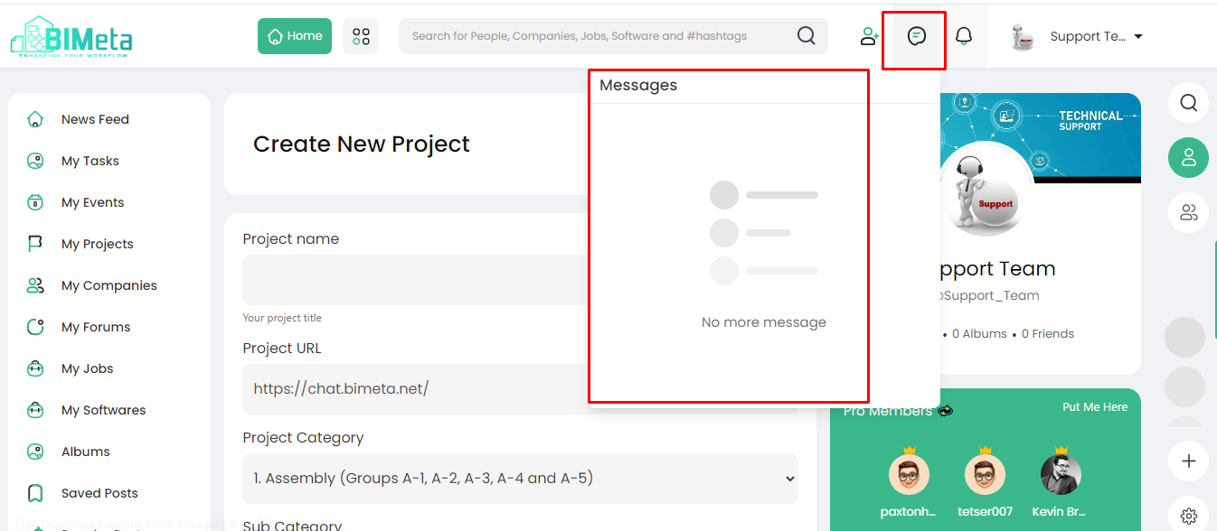The image size is (1217, 531).
Task: Click the right sidebar group users icon
Action: (1188, 213)
